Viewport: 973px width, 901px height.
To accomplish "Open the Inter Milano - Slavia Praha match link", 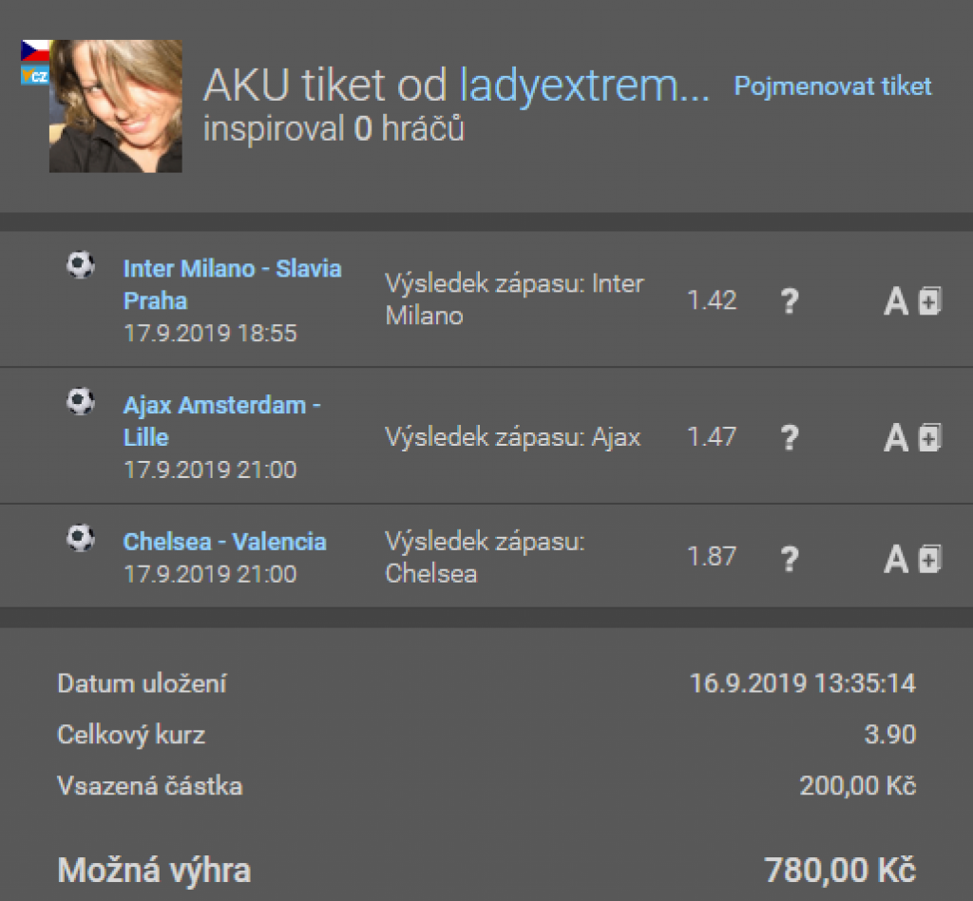I will point(232,284).
